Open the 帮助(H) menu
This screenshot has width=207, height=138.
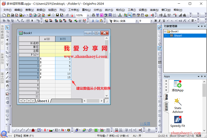(x=178, y=10)
